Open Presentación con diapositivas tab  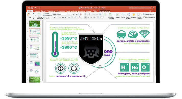pos(76,11)
